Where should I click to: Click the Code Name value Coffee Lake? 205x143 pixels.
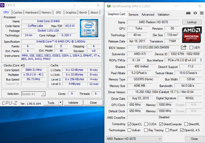[x=35, y=26]
